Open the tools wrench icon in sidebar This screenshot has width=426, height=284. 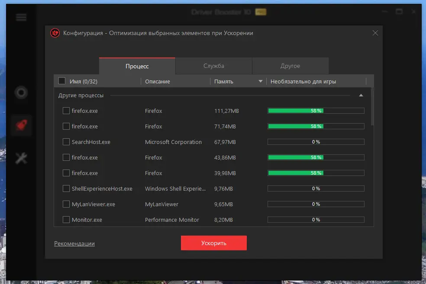(21, 158)
